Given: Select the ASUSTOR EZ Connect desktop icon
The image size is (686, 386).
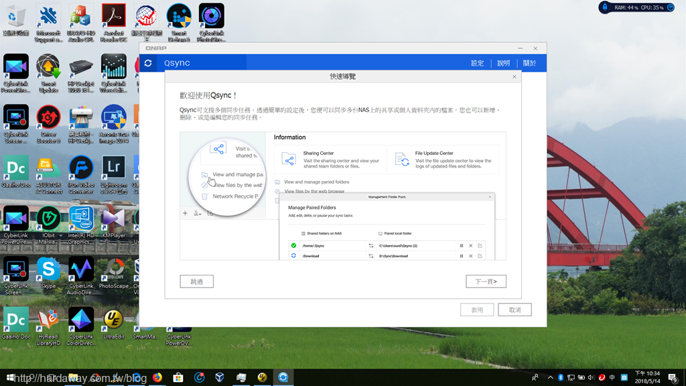Looking at the screenshot, I should pos(48,175).
